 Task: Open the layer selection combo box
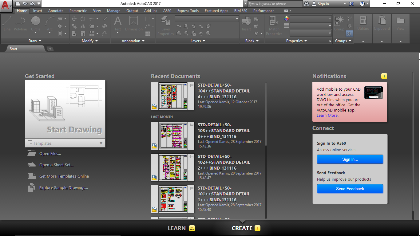click(x=207, y=18)
